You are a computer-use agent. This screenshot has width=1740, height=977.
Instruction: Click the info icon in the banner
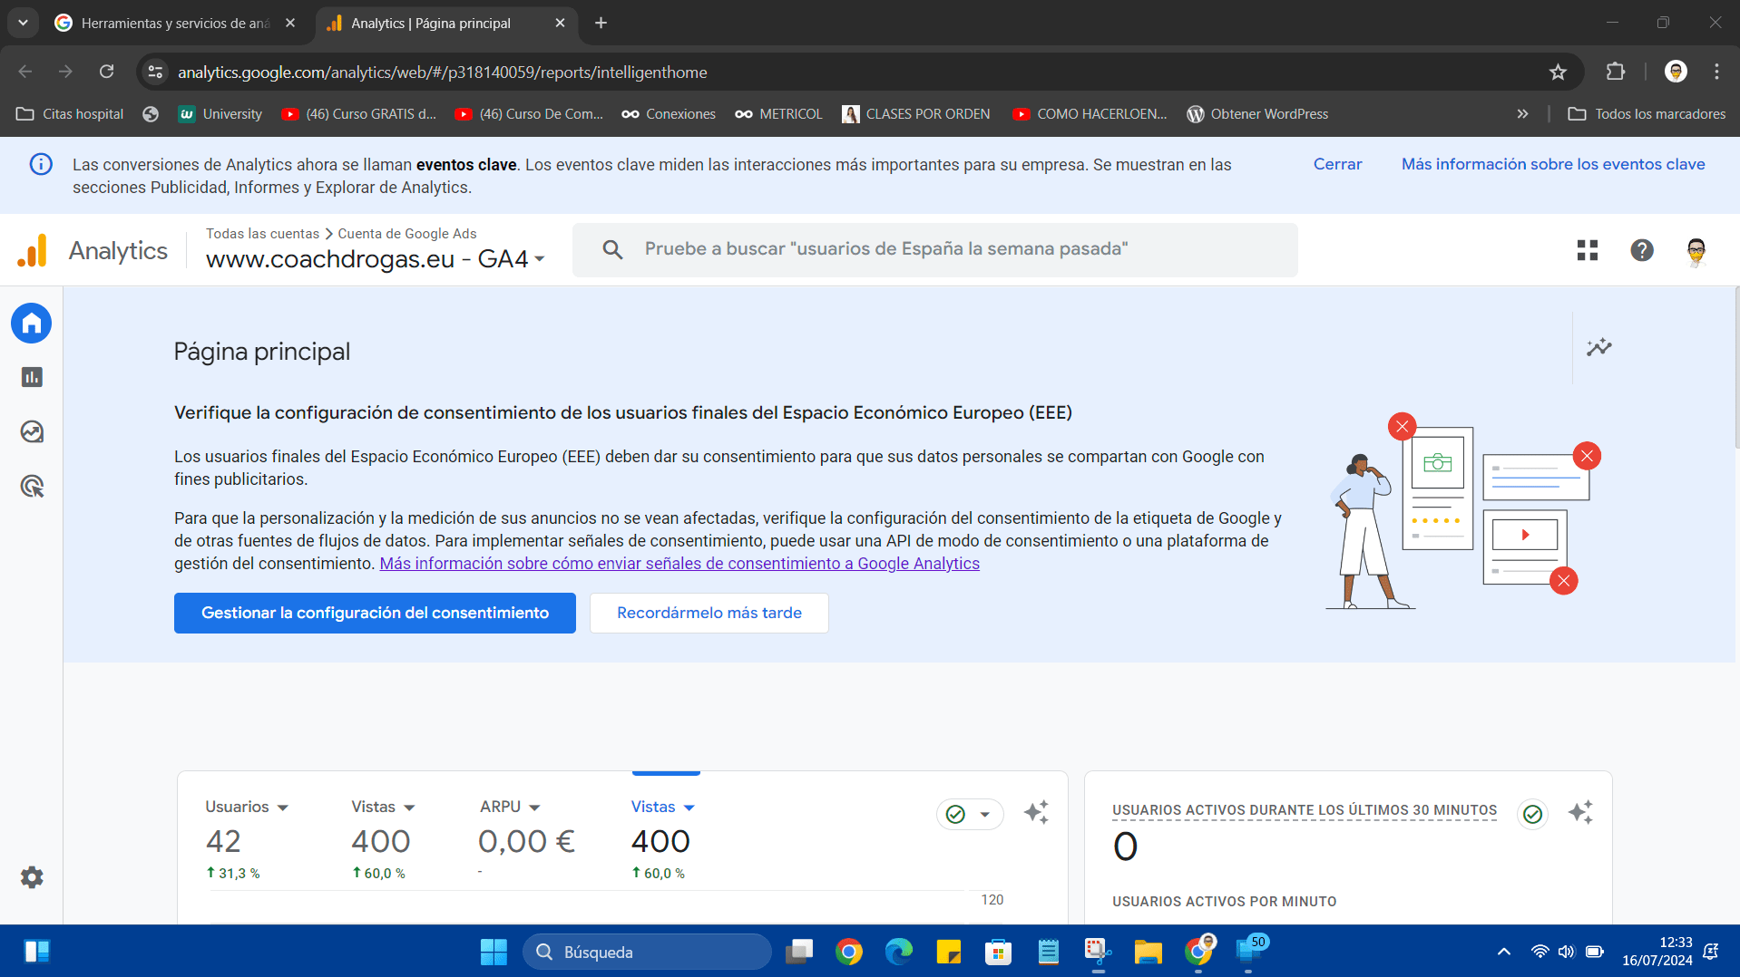coord(41,164)
